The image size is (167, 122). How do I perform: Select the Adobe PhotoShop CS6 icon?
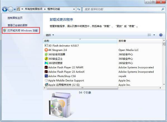[46, 76]
